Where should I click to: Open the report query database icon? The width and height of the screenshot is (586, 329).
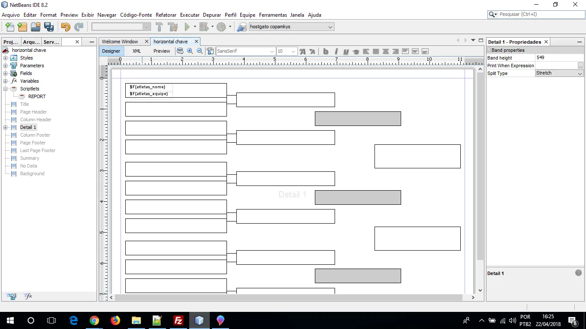coord(180,51)
